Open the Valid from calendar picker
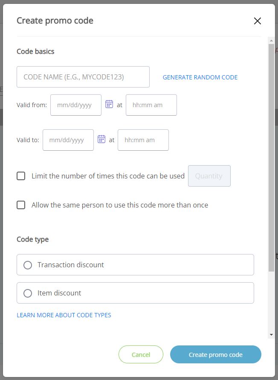278x380 pixels. 110,105
